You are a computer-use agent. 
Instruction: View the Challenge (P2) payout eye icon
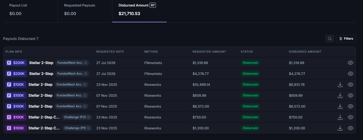pyautogui.click(x=351, y=117)
